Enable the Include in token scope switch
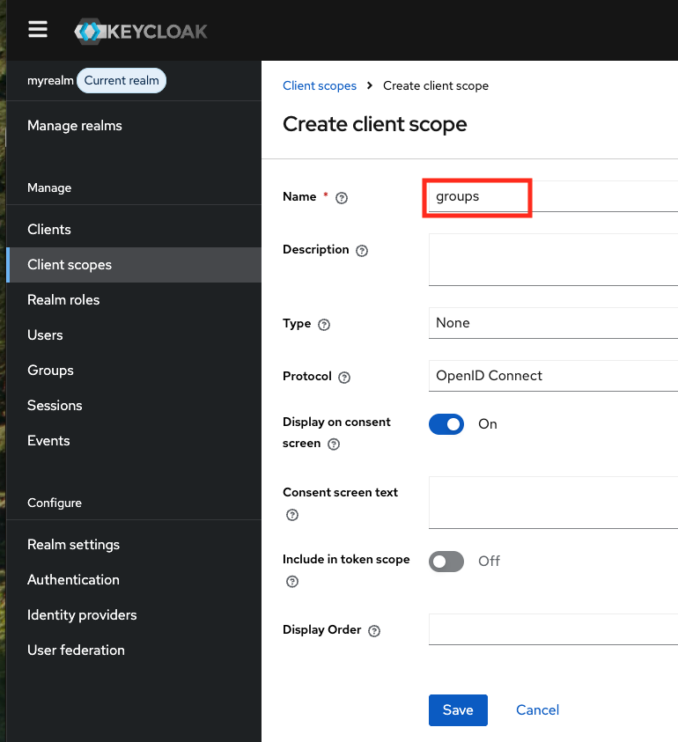This screenshot has height=742, width=678. pos(446,562)
